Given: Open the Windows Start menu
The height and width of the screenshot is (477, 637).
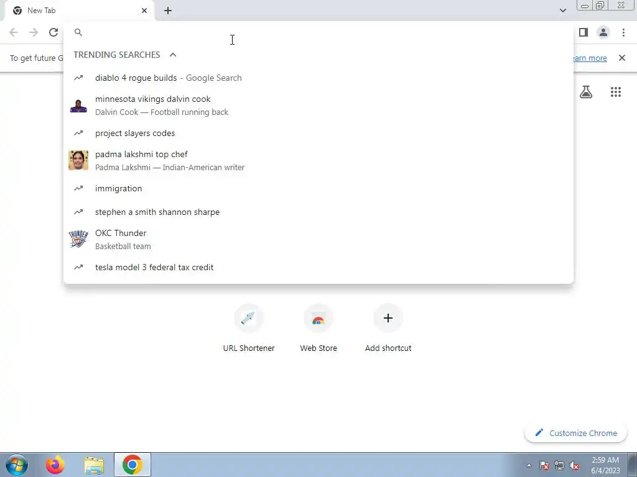Looking at the screenshot, I should tap(17, 465).
